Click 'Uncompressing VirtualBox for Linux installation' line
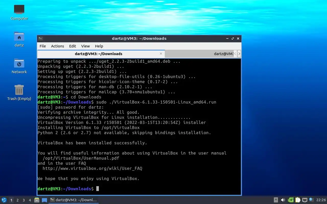This screenshot has width=327, height=204. [x=114, y=117]
